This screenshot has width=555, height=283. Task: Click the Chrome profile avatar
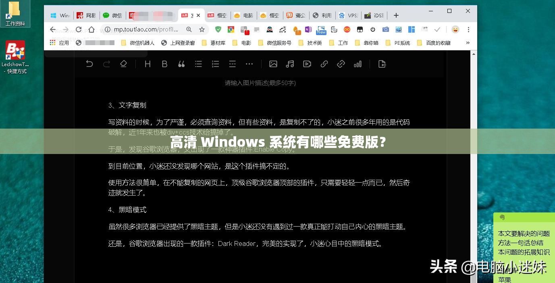(455, 29)
